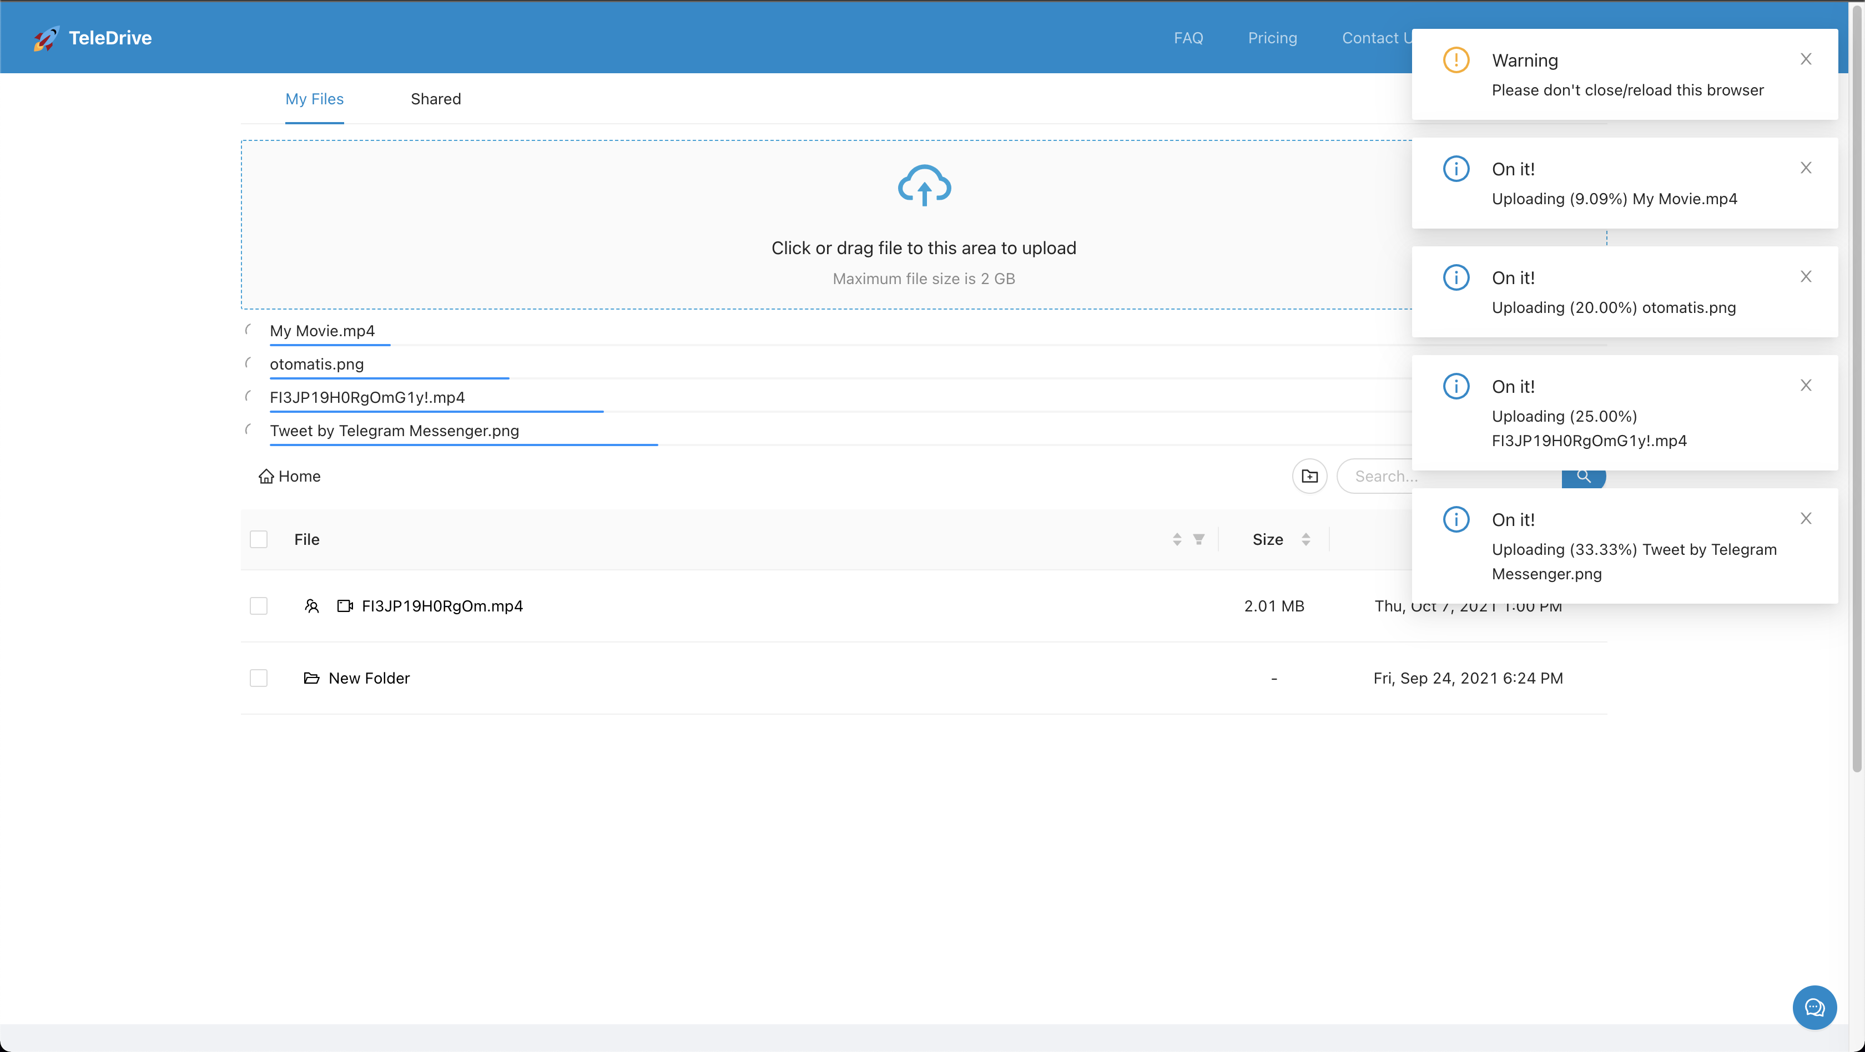Select the My Files tab
This screenshot has height=1052, width=1865.
(314, 99)
